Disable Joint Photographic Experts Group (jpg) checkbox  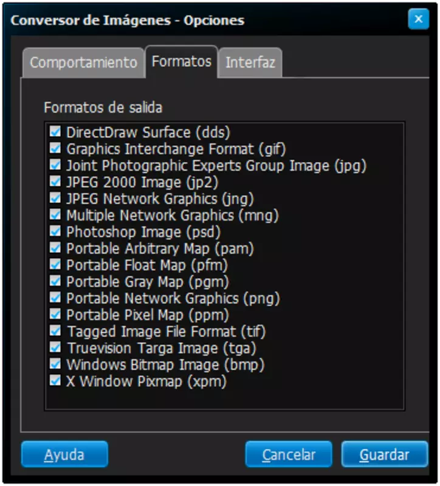click(x=55, y=165)
